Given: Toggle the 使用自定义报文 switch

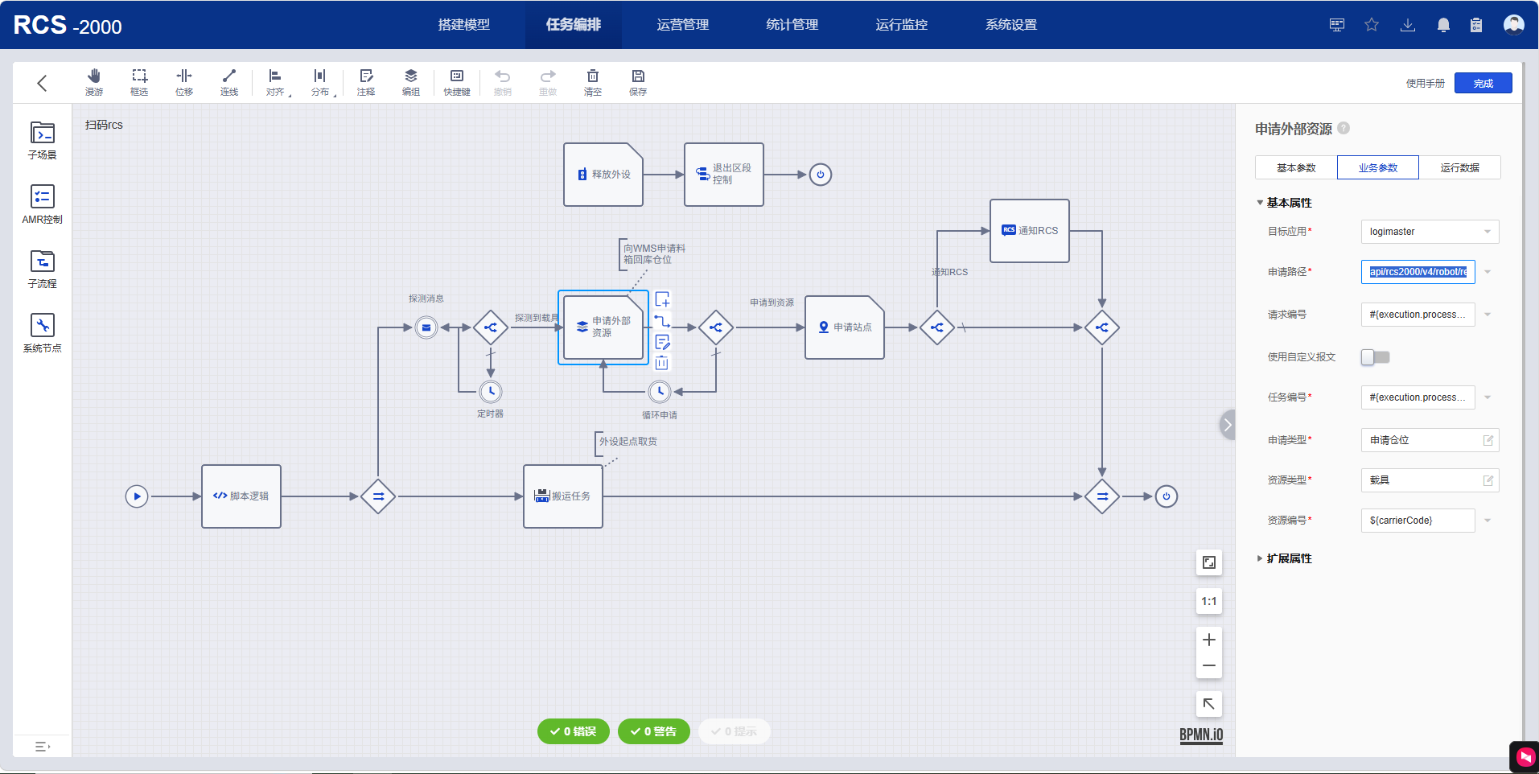Looking at the screenshot, I should click(1376, 357).
